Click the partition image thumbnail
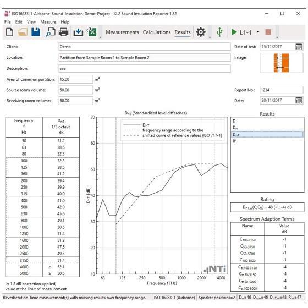Image resolution: width=308 pixels, height=308 pixels. coord(281,63)
